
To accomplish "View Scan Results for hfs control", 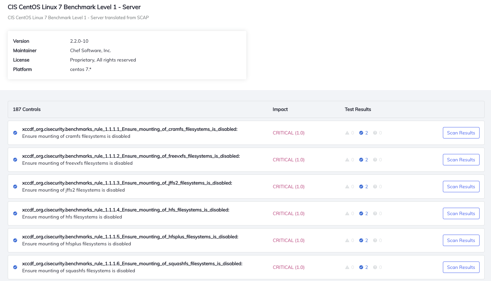I will (461, 213).
